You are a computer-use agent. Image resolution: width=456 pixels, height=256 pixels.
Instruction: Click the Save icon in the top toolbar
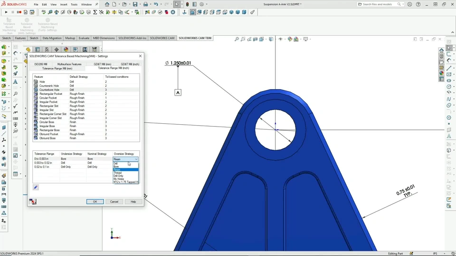click(135, 4)
